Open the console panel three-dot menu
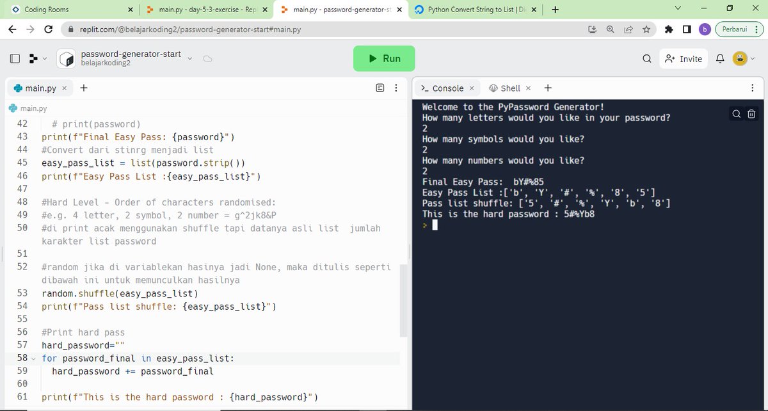This screenshot has height=411, width=768. 751,88
